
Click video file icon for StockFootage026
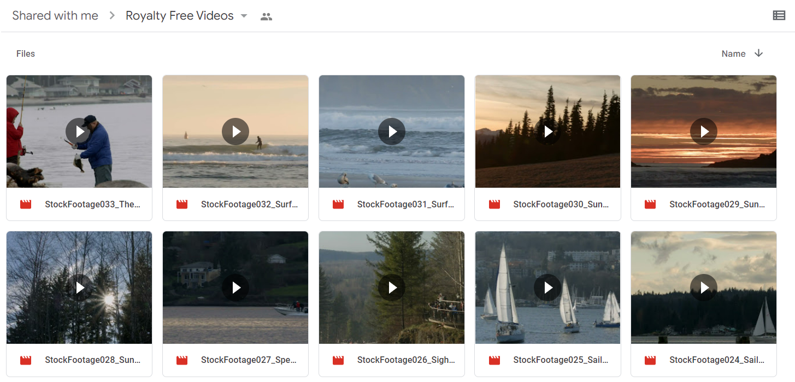(x=338, y=360)
